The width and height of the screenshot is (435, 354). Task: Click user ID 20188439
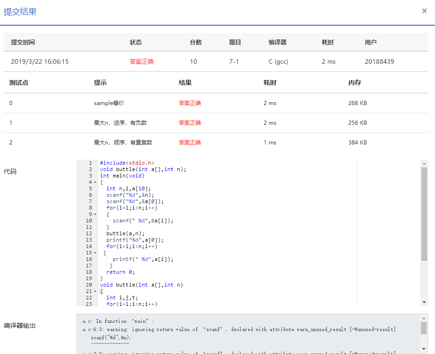pos(379,61)
